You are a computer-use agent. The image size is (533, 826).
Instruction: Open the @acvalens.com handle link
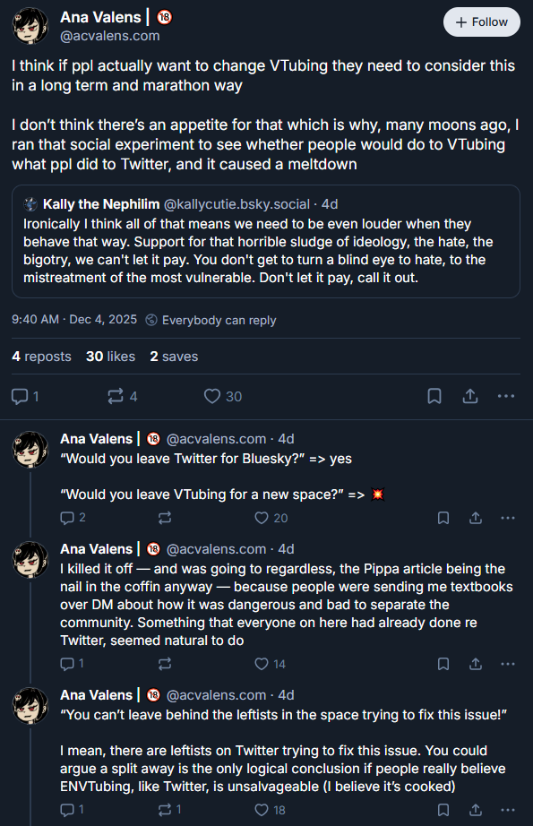pyautogui.click(x=109, y=36)
